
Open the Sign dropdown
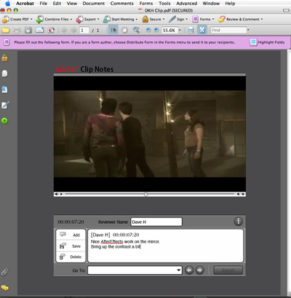pos(178,19)
